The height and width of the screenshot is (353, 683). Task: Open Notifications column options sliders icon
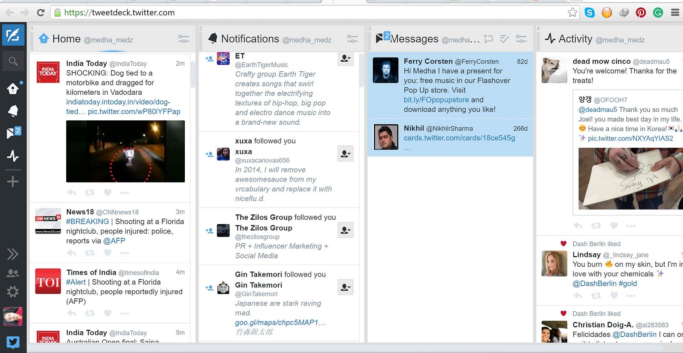pos(353,39)
